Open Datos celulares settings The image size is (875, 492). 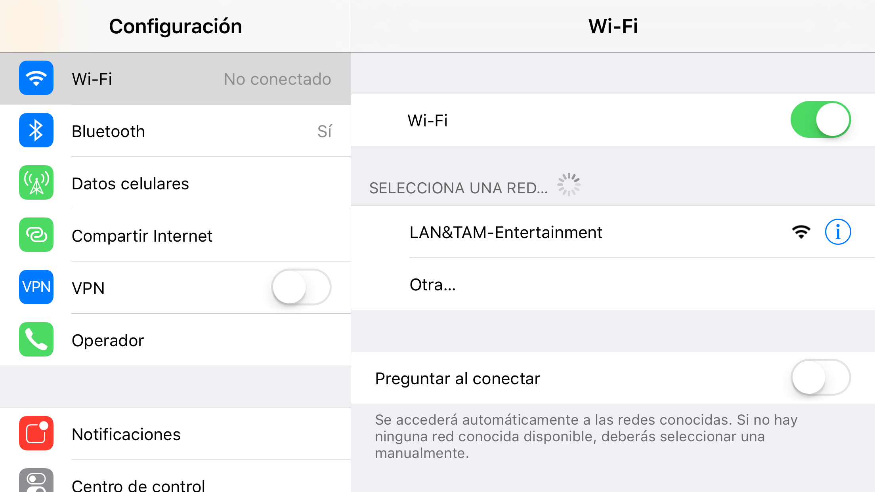(175, 183)
